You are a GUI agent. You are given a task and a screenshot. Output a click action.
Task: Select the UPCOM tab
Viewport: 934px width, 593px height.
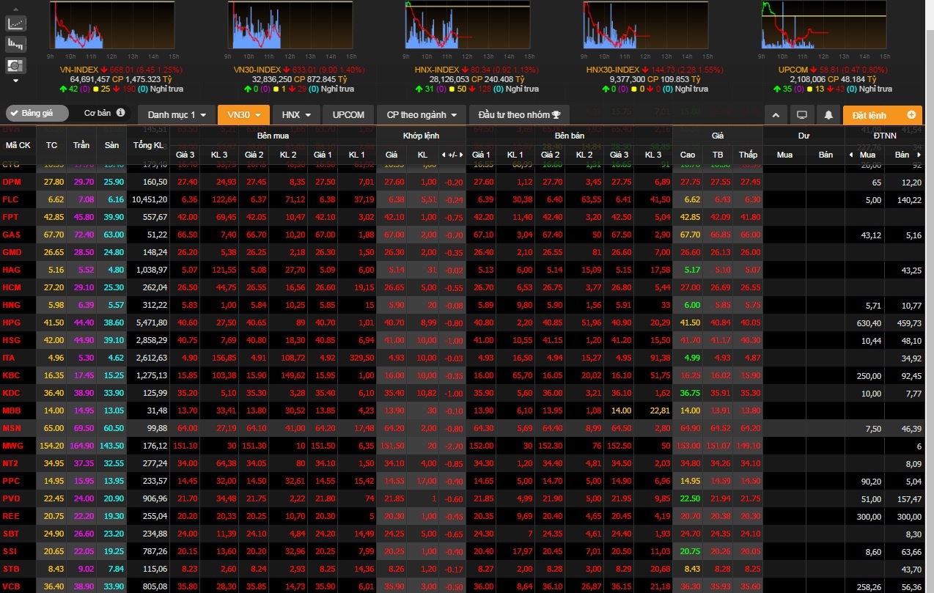click(348, 115)
